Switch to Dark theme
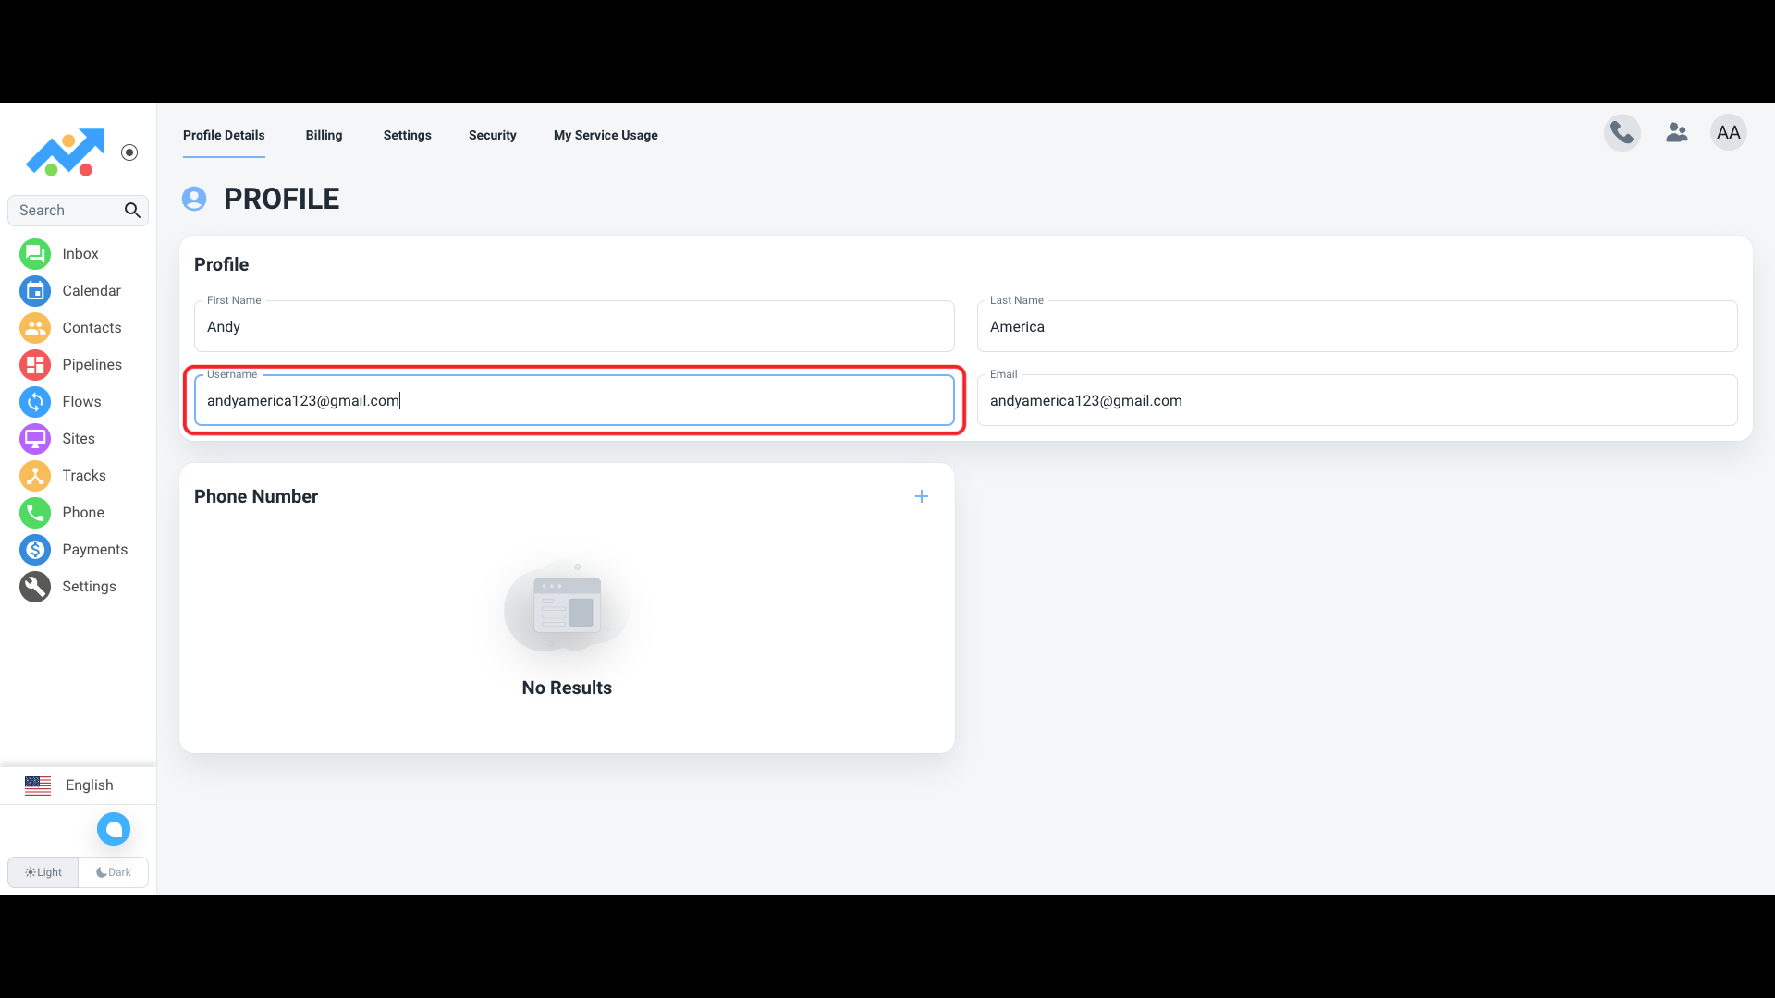This screenshot has height=998, width=1775. click(x=114, y=872)
